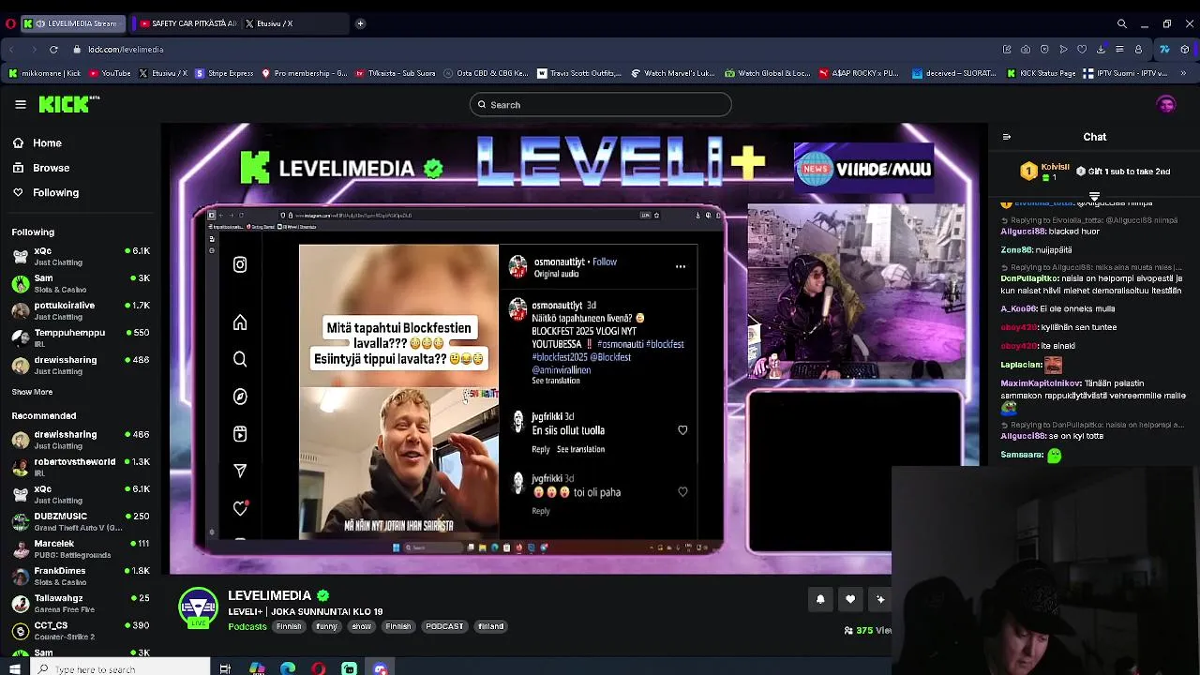This screenshot has width=1200, height=675.
Task: Select the finland tag
Action: tap(491, 626)
